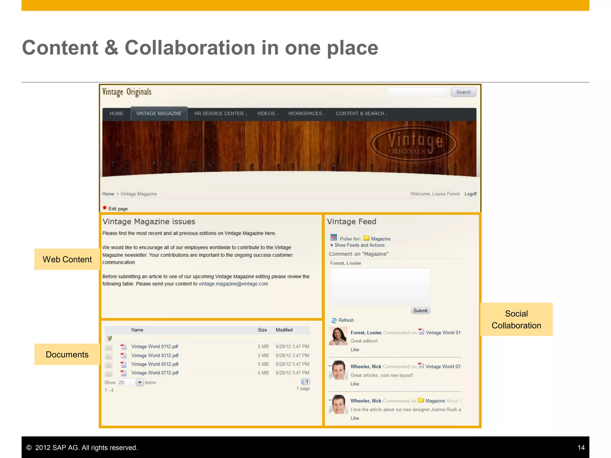Like Nick's 'Great articles, cool new layout!' comment

(355, 384)
